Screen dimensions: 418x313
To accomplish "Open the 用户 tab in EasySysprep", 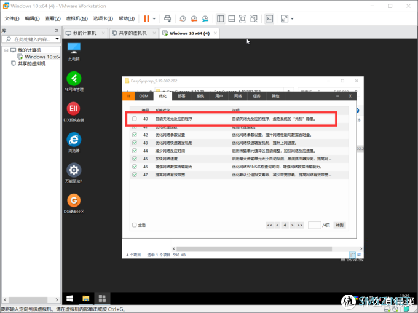I will pos(219,96).
